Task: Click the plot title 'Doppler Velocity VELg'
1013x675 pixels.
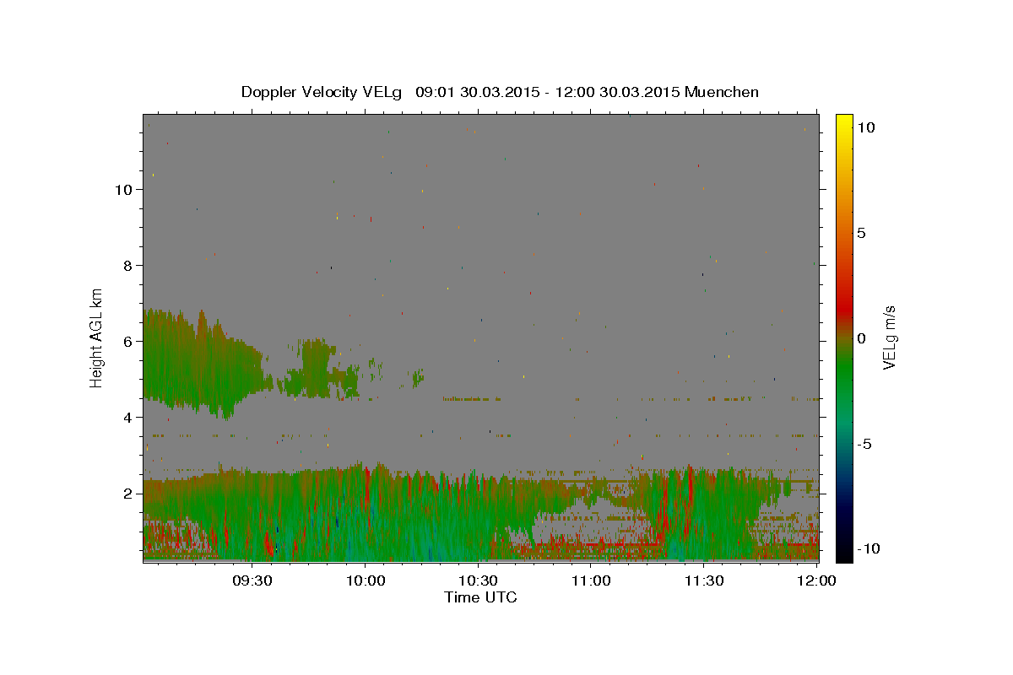Action: (322, 92)
